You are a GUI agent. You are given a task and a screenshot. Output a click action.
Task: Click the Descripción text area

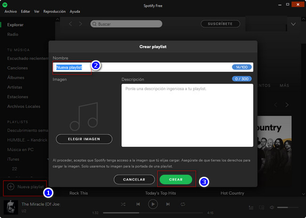click(x=187, y=115)
